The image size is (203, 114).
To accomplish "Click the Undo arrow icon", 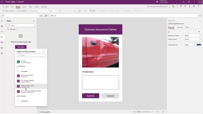I will pyautogui.click(x=181, y=6).
